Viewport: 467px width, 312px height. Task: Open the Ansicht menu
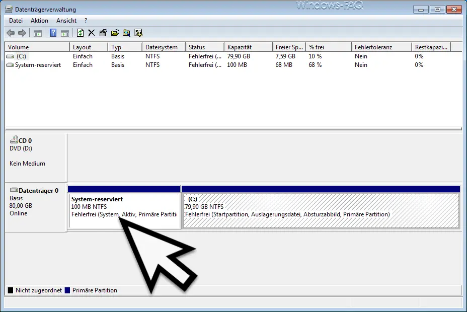pyautogui.click(x=66, y=21)
